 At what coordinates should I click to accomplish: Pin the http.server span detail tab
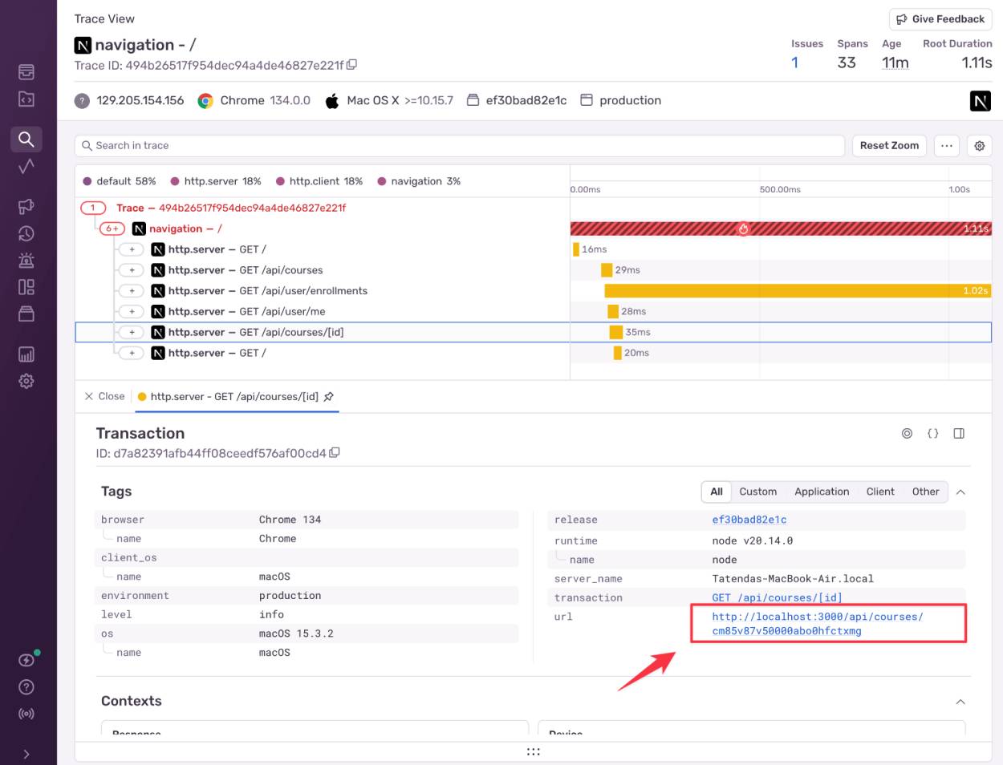tap(329, 396)
